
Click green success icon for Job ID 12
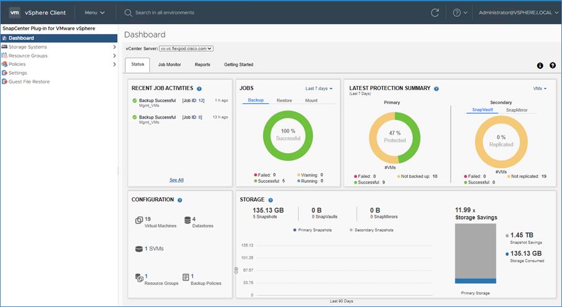click(x=134, y=101)
